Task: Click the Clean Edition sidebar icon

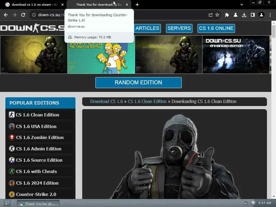Action: click(x=12, y=115)
